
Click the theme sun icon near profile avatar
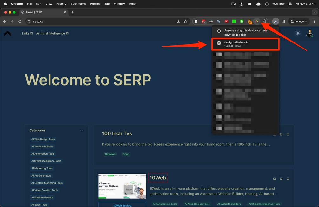298,33
